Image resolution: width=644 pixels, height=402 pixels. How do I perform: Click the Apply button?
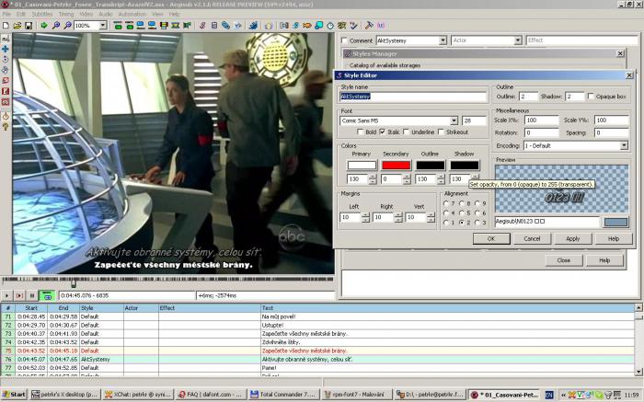coord(572,238)
